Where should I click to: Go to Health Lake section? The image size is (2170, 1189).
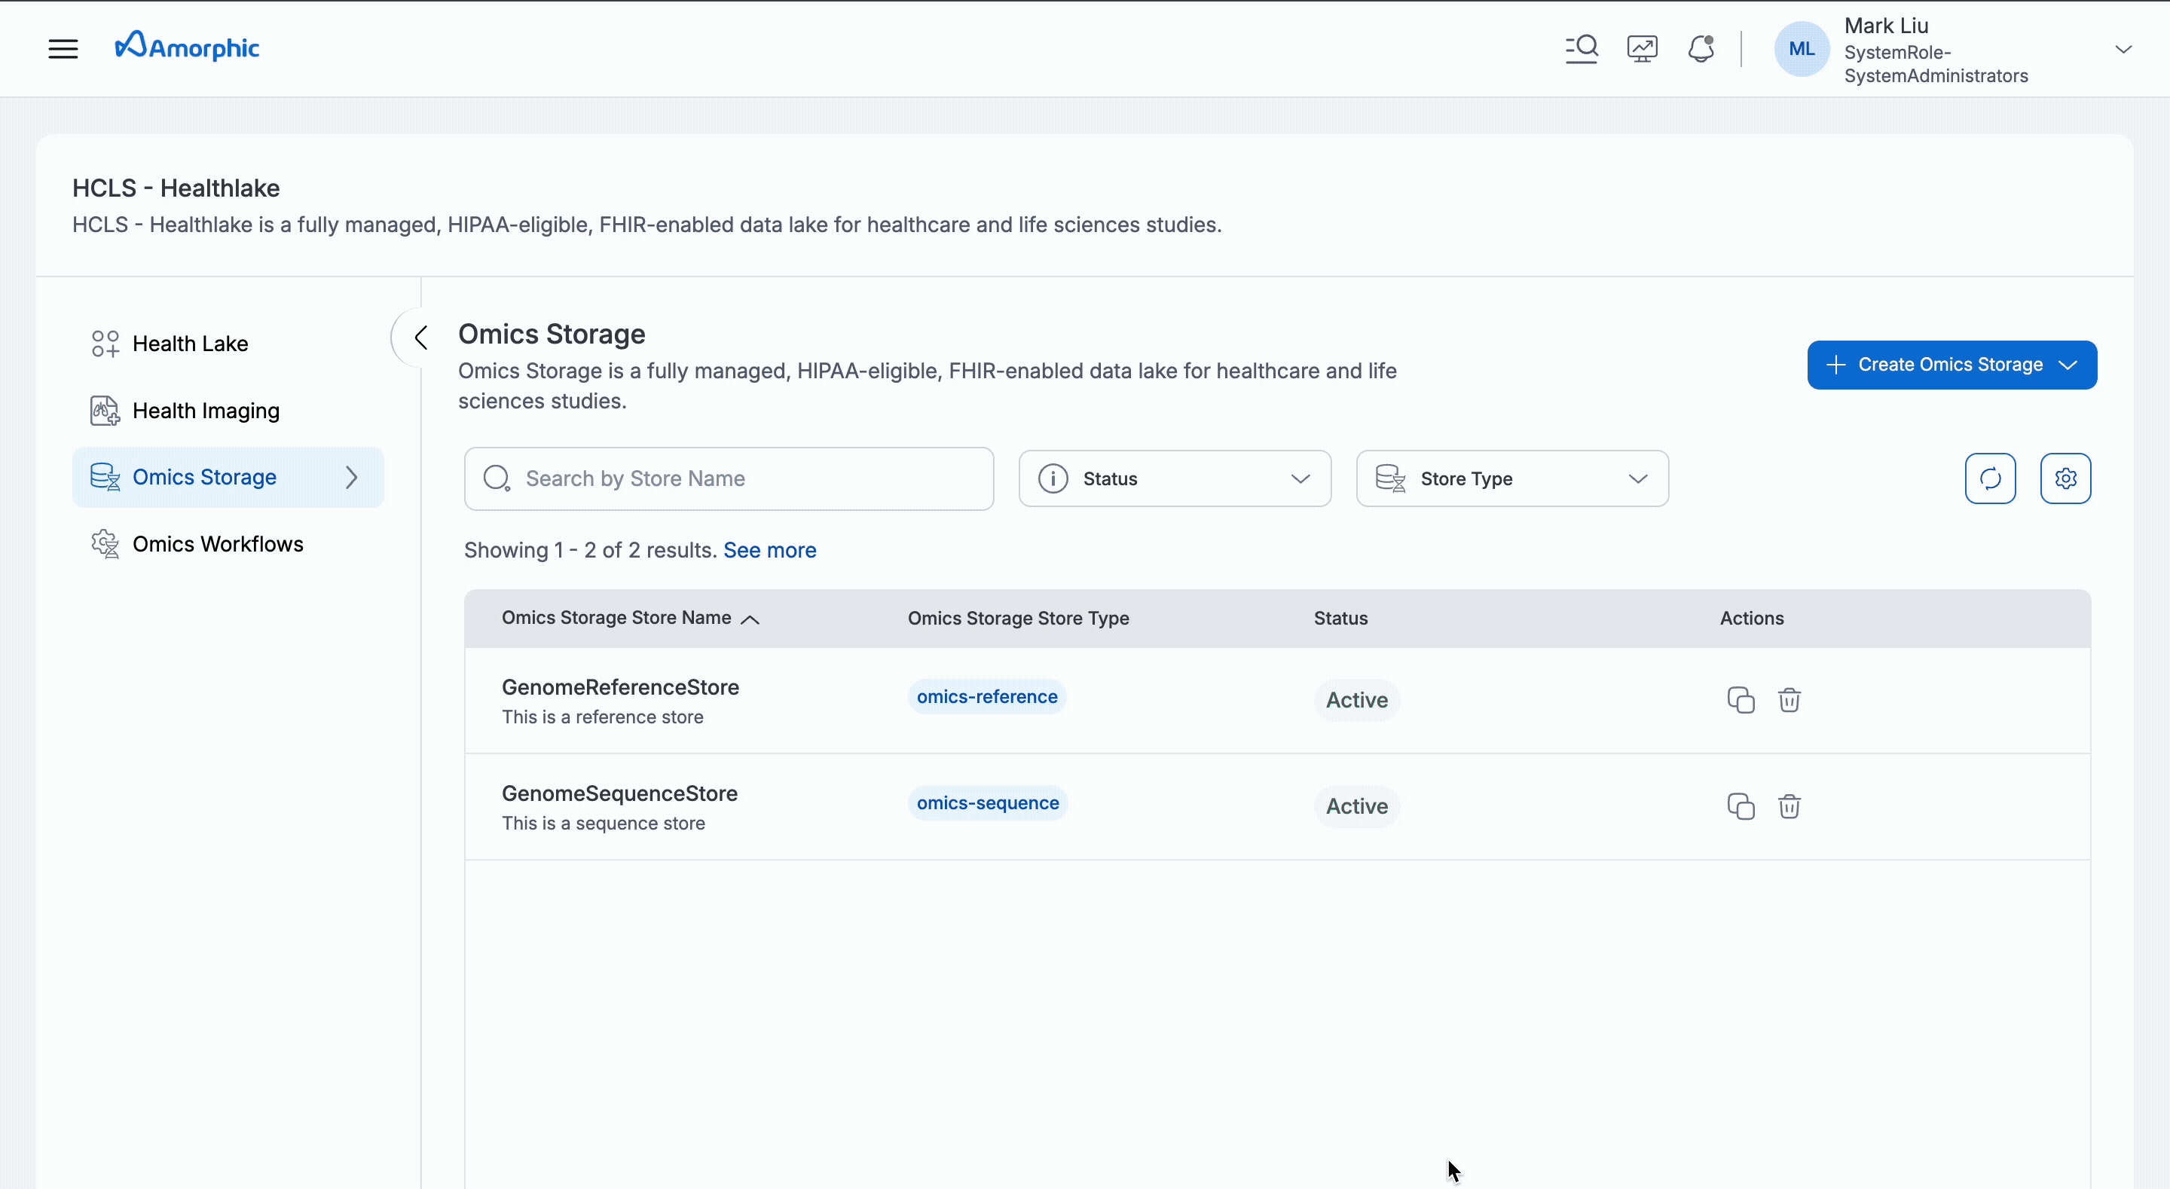coord(191,344)
